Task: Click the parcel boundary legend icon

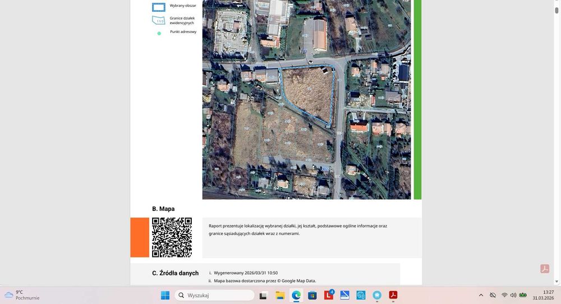Action: [159, 20]
